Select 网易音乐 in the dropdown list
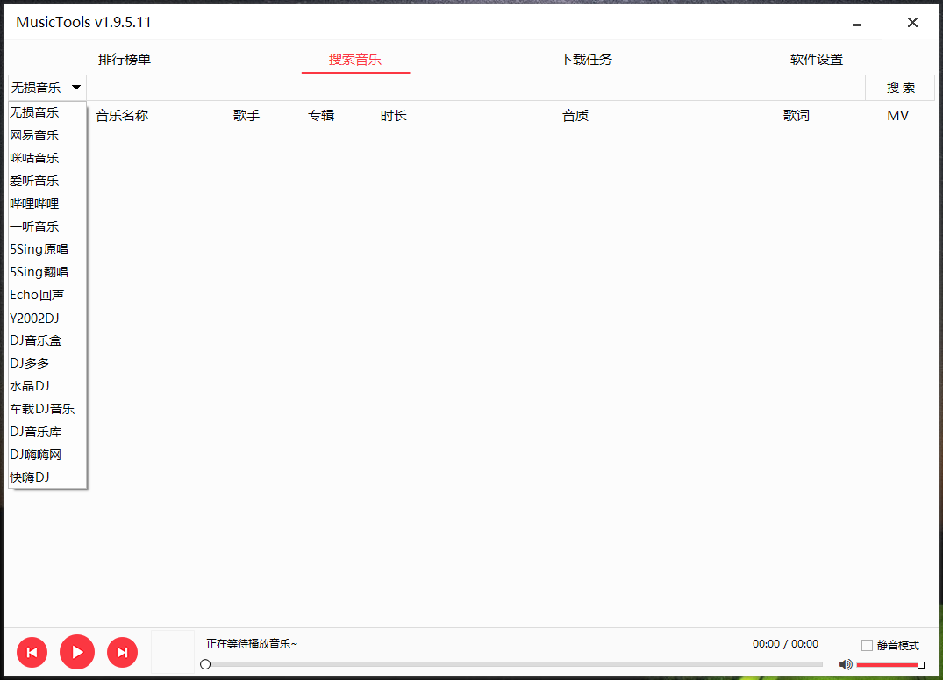This screenshot has height=680, width=943. tap(47, 135)
